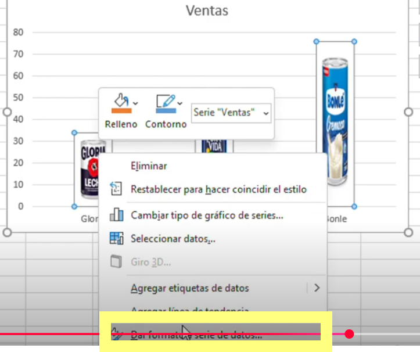Click the orange Relleno color bar
This screenshot has width=420, height=352.
pyautogui.click(x=121, y=110)
